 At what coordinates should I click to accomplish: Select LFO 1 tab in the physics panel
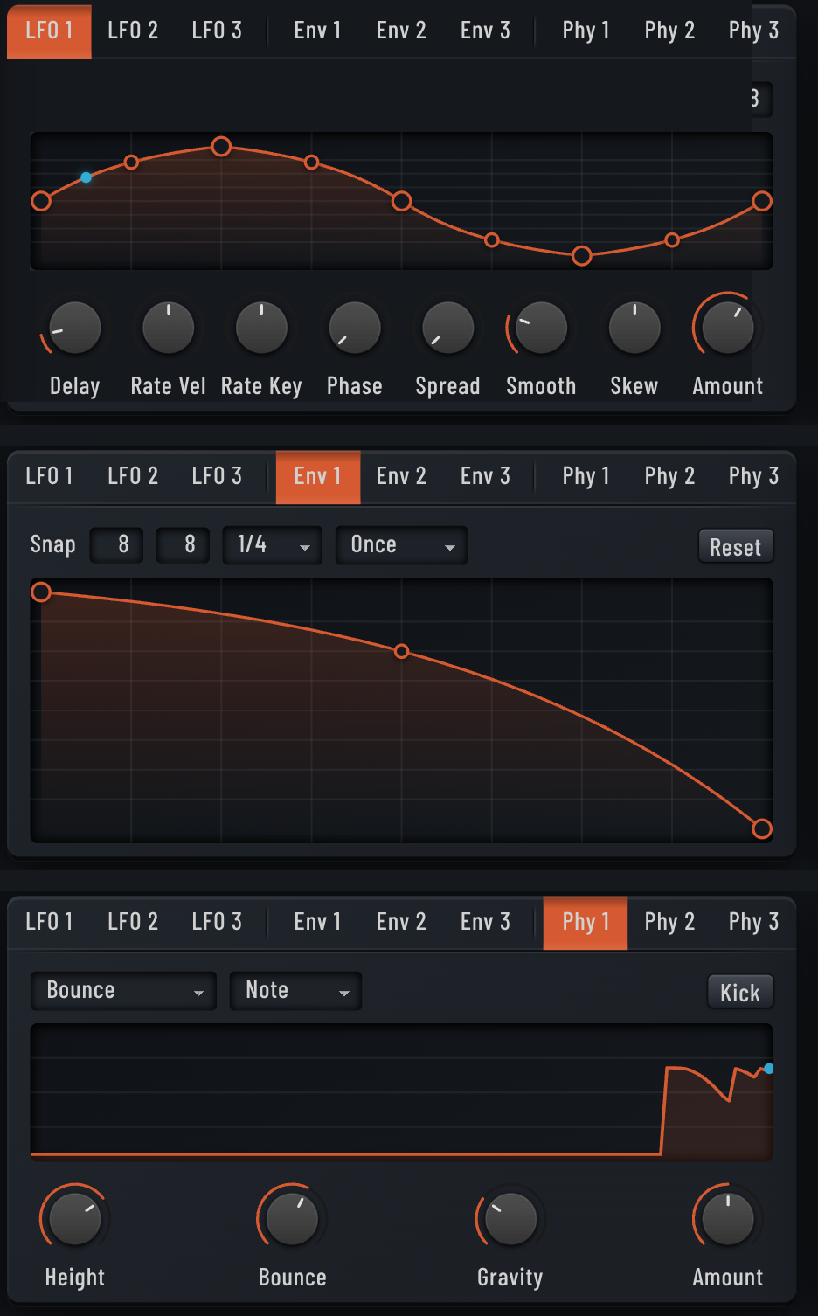pyautogui.click(x=49, y=922)
